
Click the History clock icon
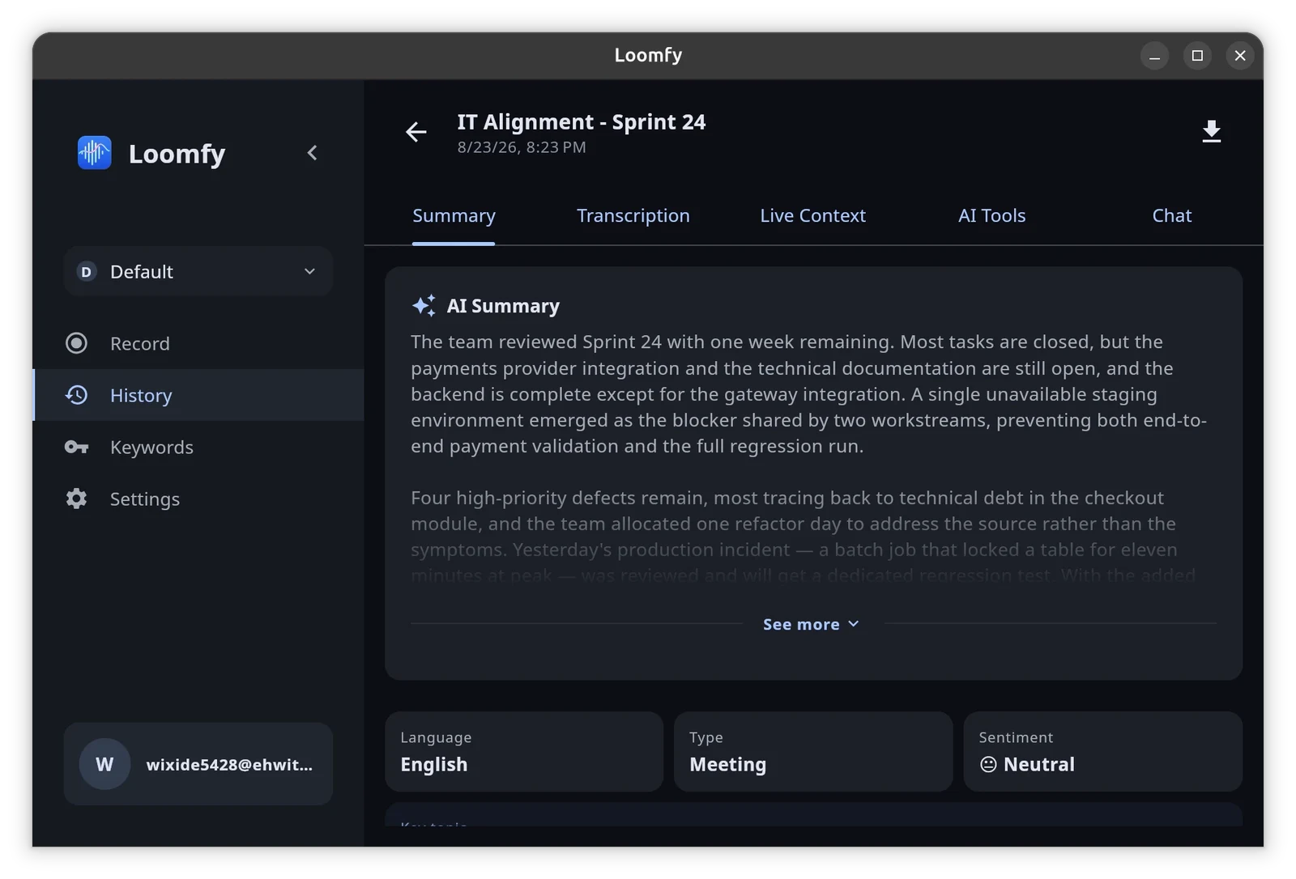pyautogui.click(x=76, y=395)
